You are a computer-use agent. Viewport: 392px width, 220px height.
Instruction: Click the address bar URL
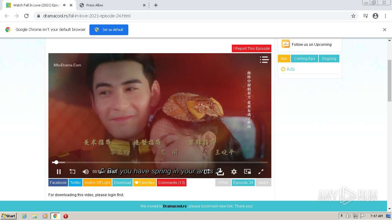point(87,16)
